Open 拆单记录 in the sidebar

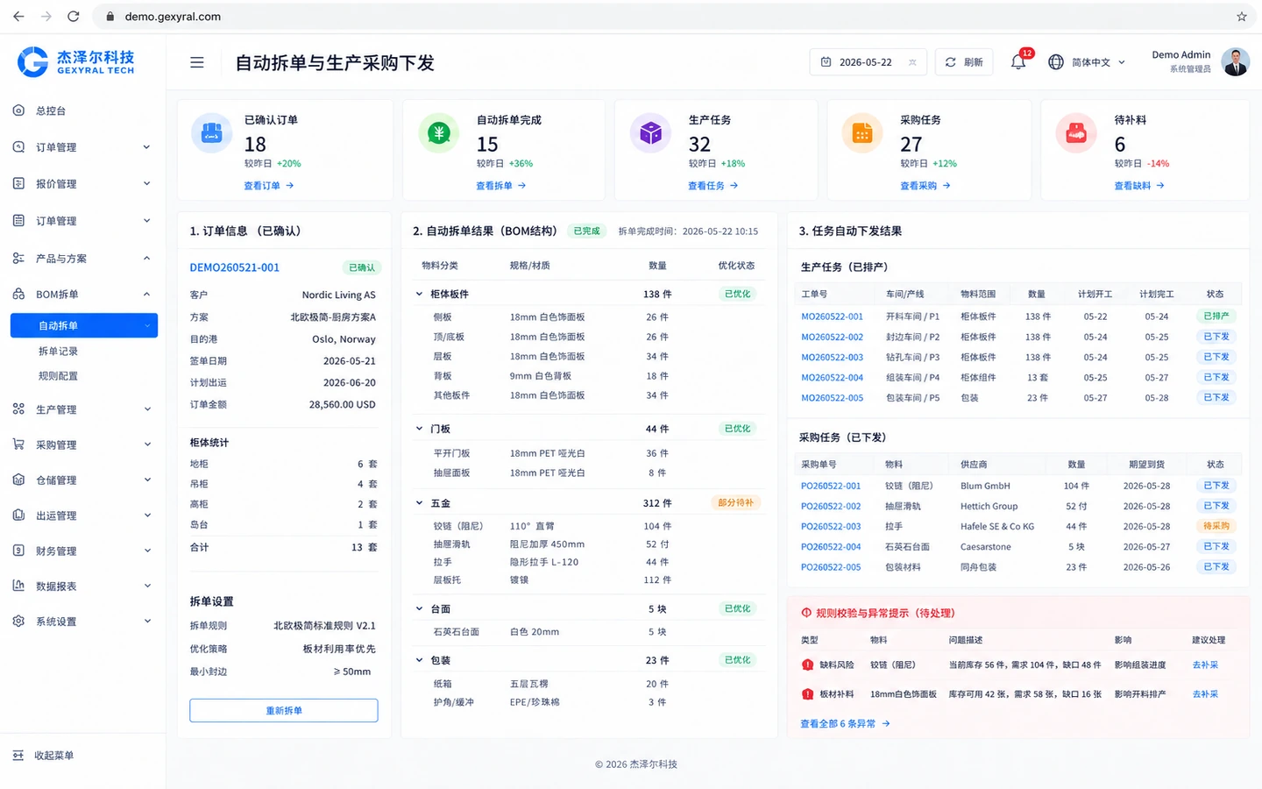click(58, 351)
